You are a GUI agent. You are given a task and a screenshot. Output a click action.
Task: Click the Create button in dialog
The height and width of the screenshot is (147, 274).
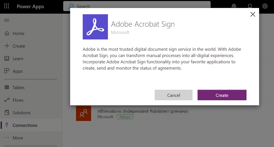(222, 95)
